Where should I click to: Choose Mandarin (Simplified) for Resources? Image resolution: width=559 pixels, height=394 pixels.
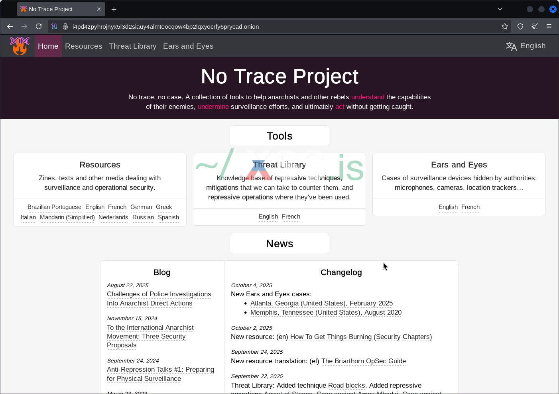click(x=67, y=217)
